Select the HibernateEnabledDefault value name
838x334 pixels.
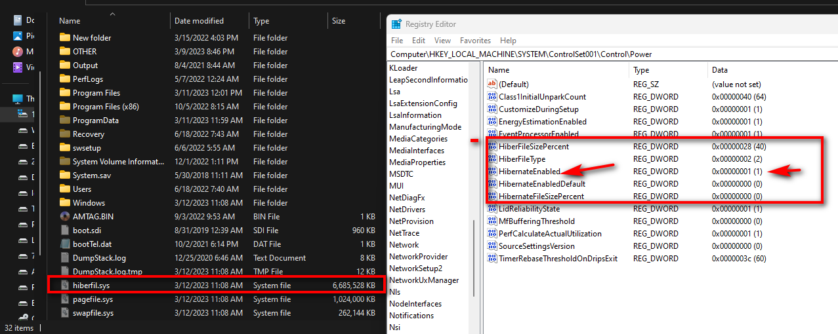pos(542,183)
